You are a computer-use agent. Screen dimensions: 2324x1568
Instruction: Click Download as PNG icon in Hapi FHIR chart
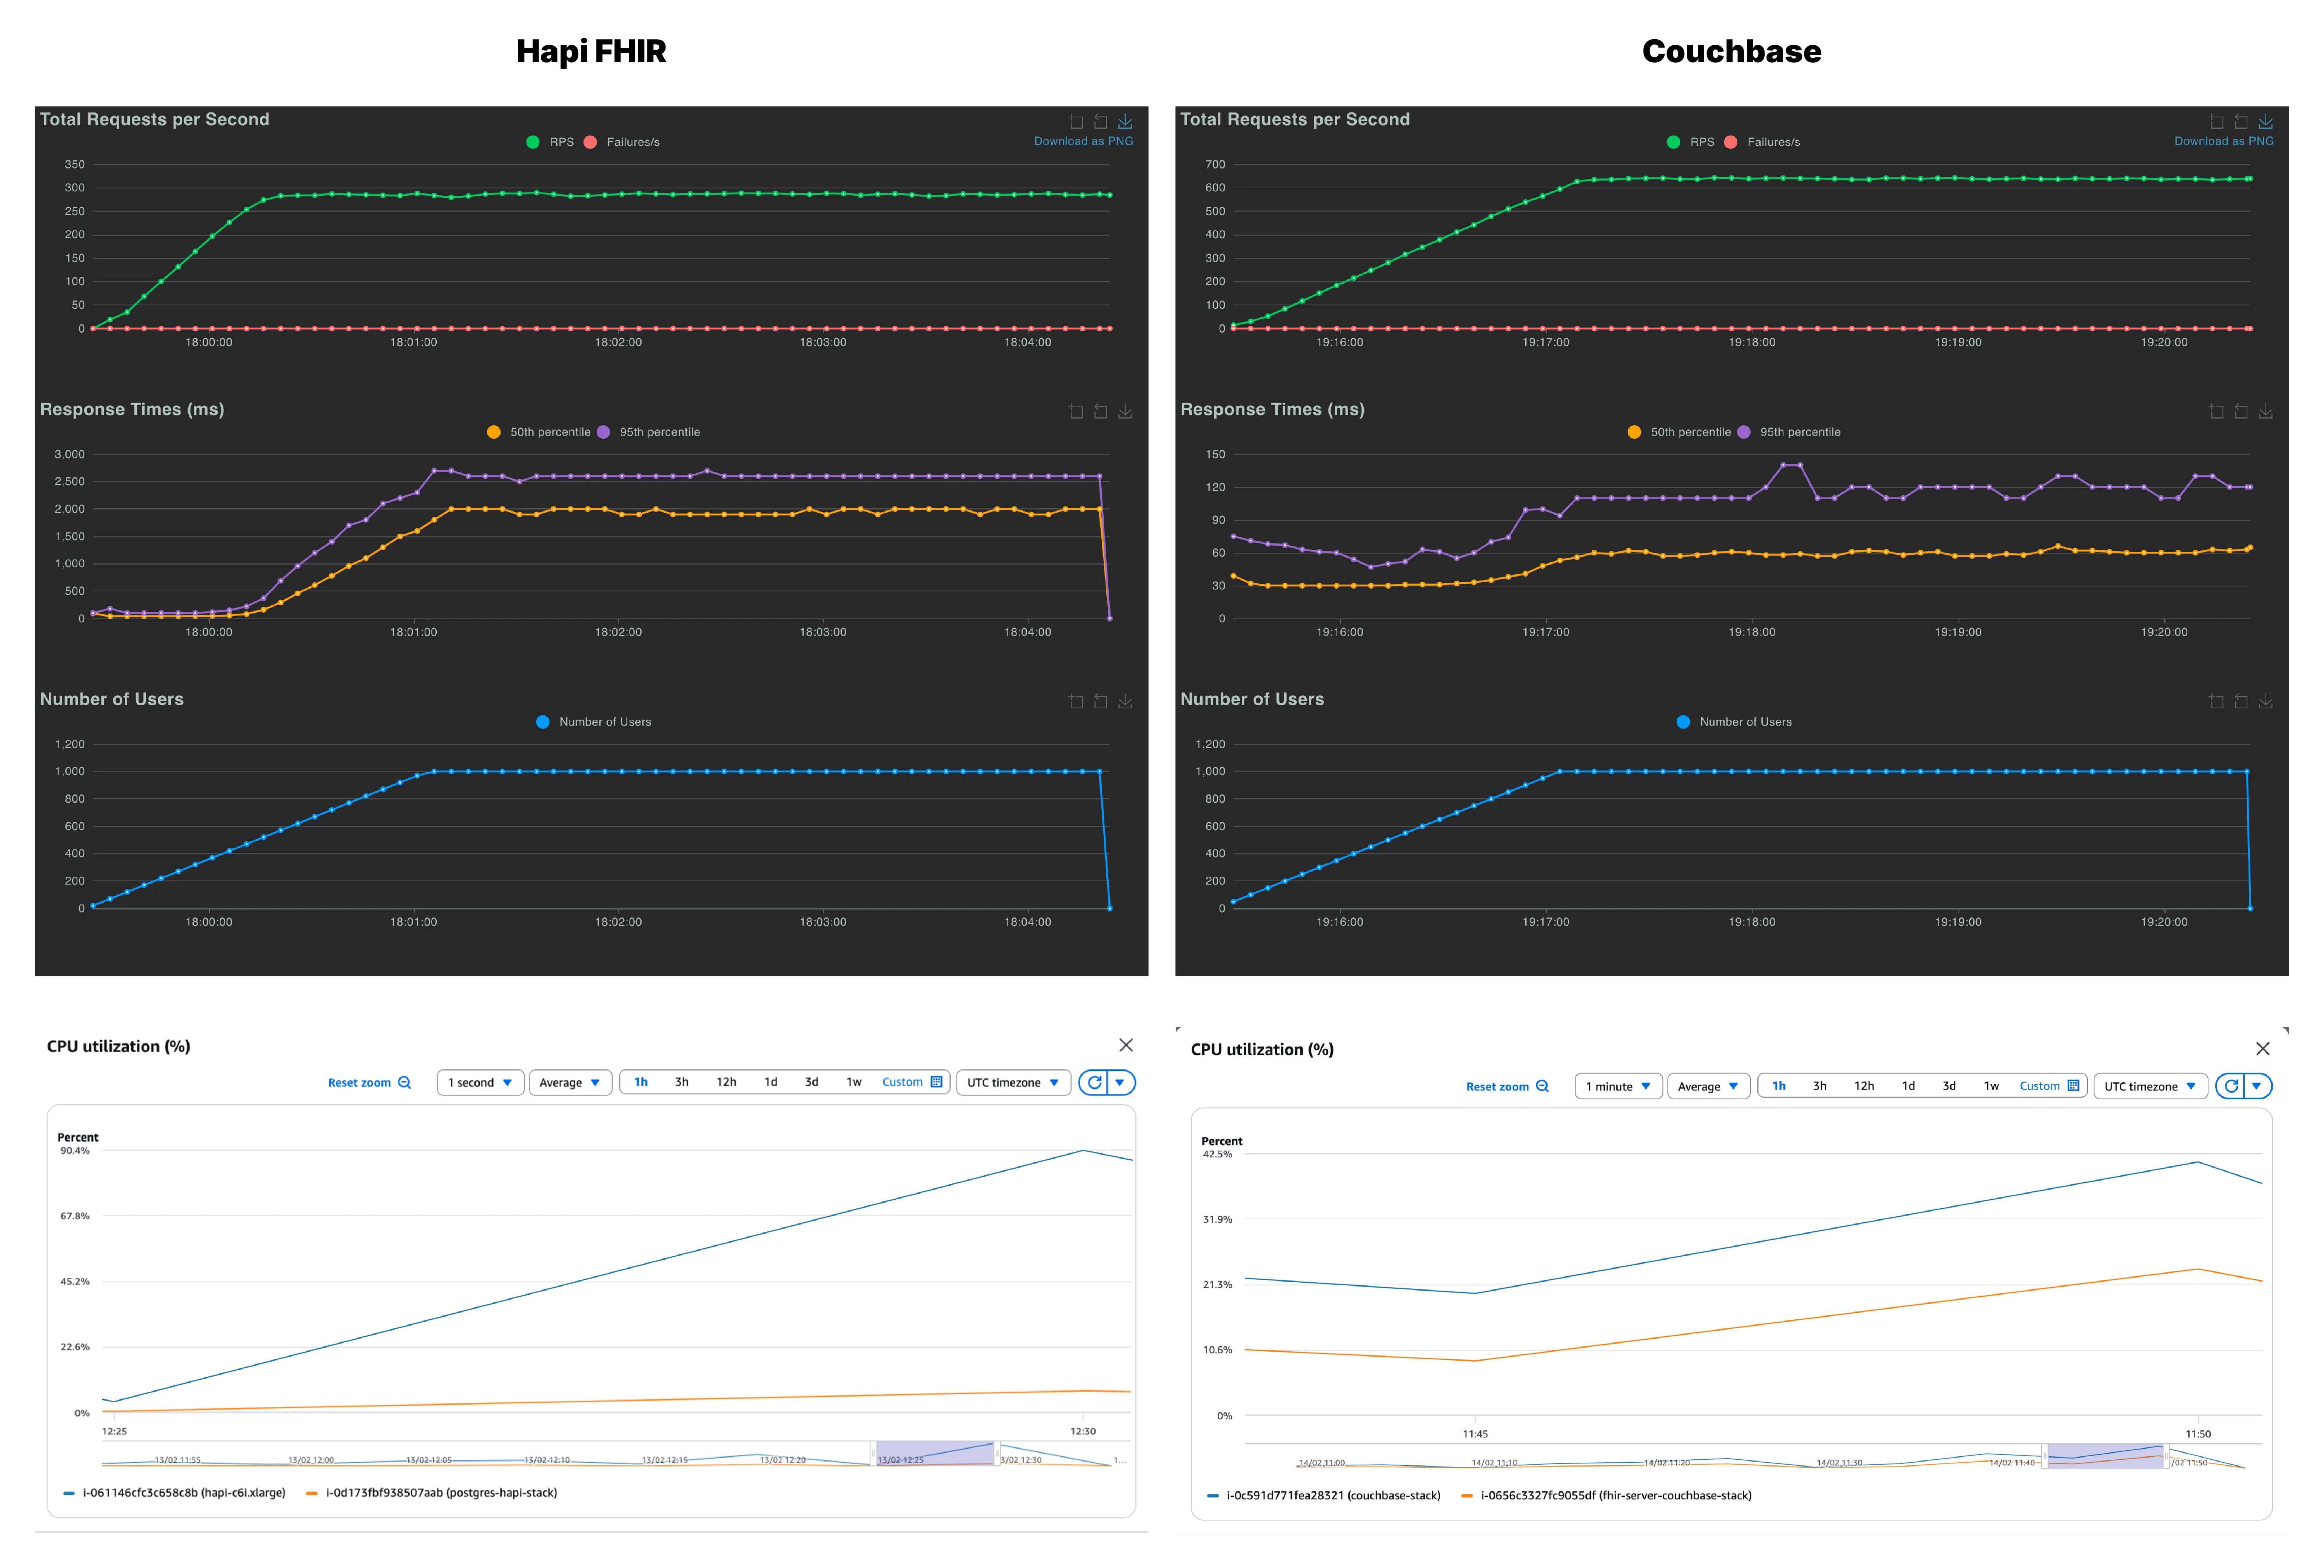(1125, 121)
